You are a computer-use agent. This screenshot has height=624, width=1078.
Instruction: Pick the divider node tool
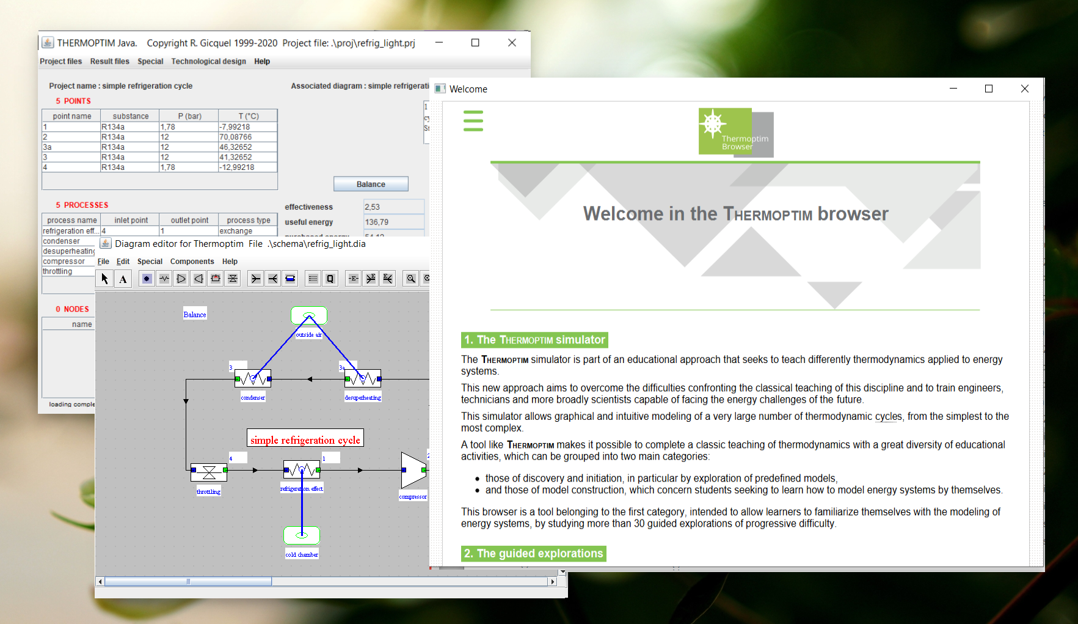273,279
